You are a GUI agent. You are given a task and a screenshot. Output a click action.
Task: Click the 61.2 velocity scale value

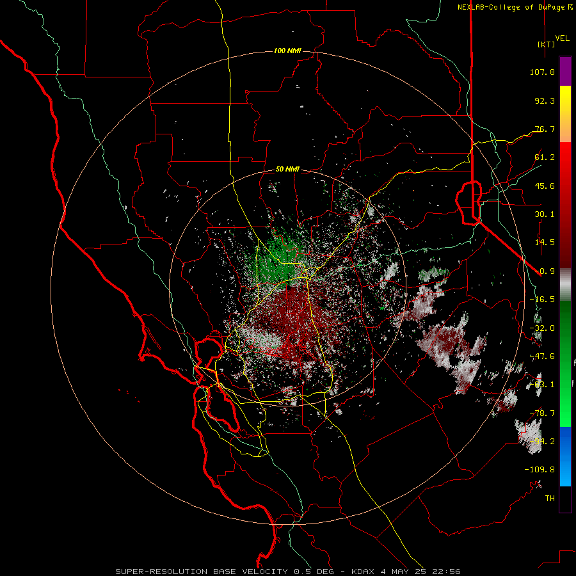(x=545, y=157)
